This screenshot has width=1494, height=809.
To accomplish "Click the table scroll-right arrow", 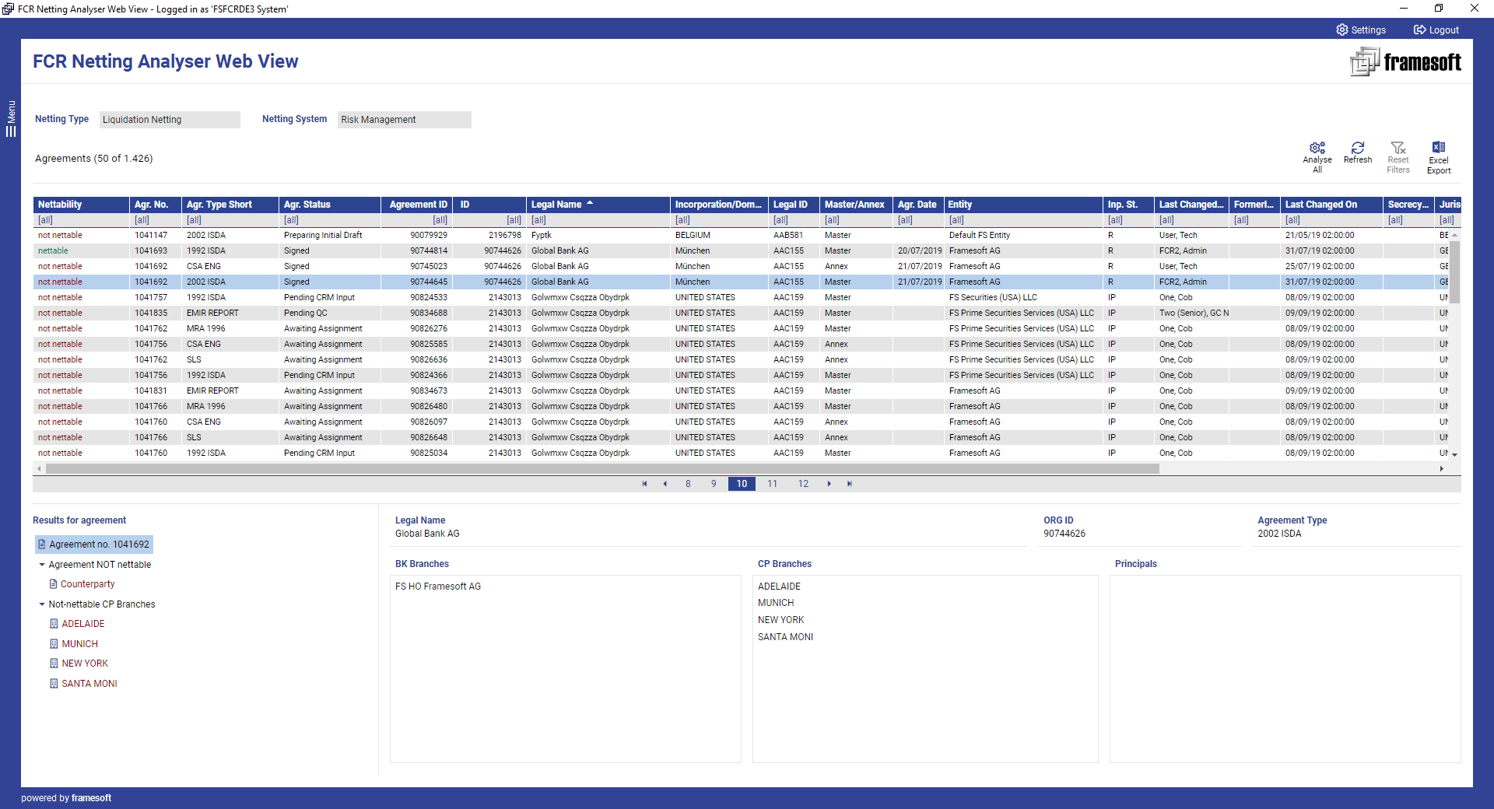I will (1442, 469).
